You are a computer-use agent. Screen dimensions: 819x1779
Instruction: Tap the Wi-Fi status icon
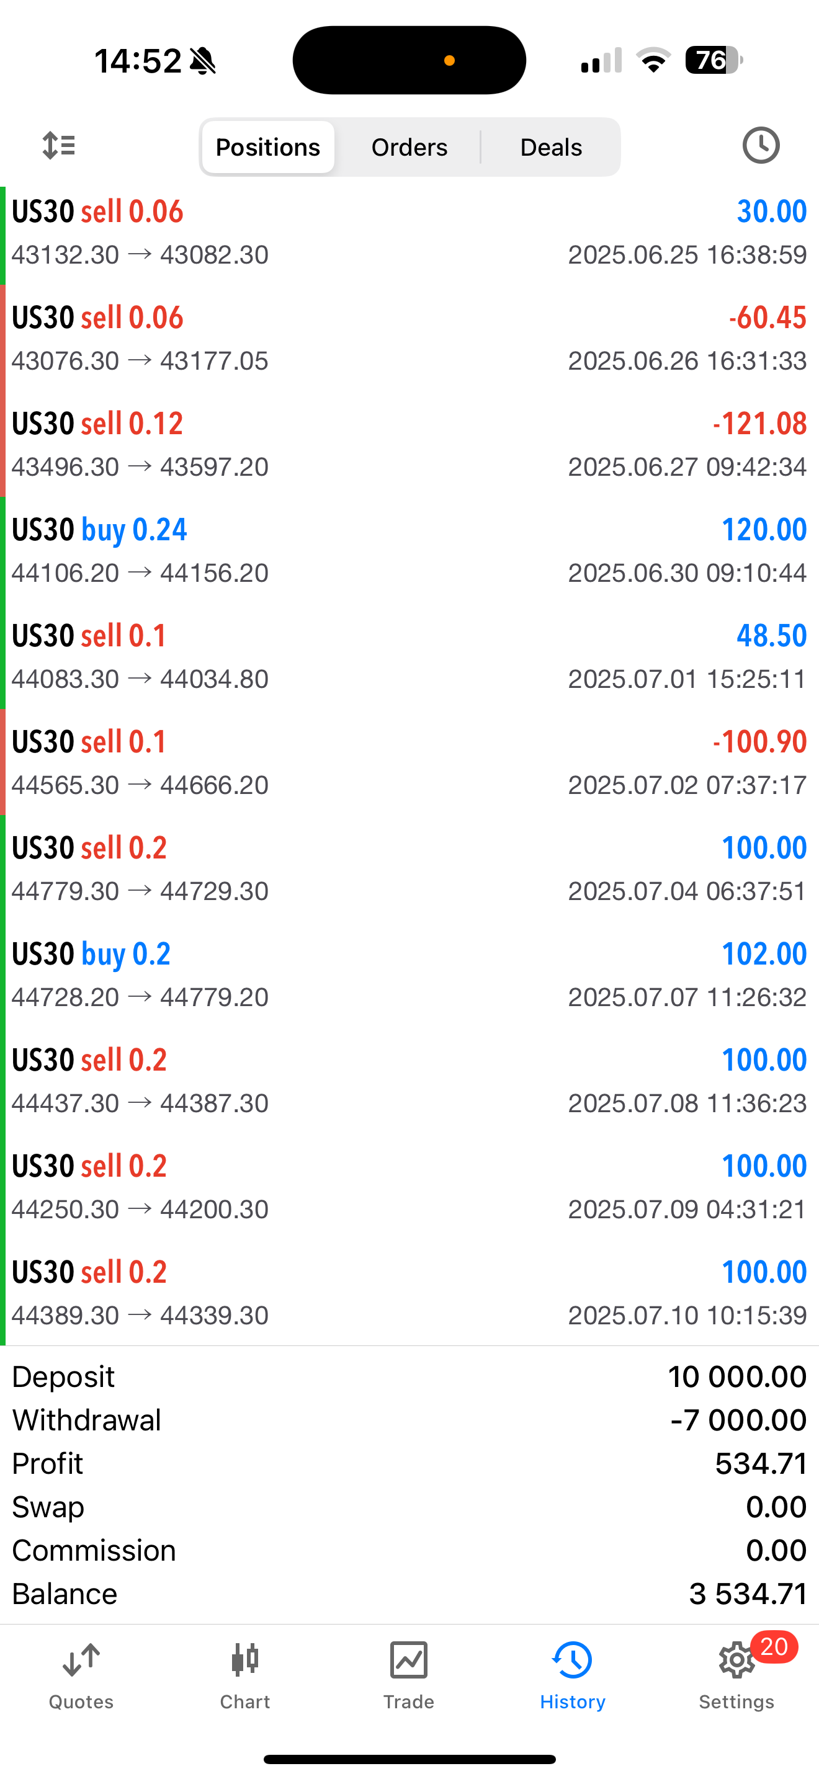click(653, 60)
